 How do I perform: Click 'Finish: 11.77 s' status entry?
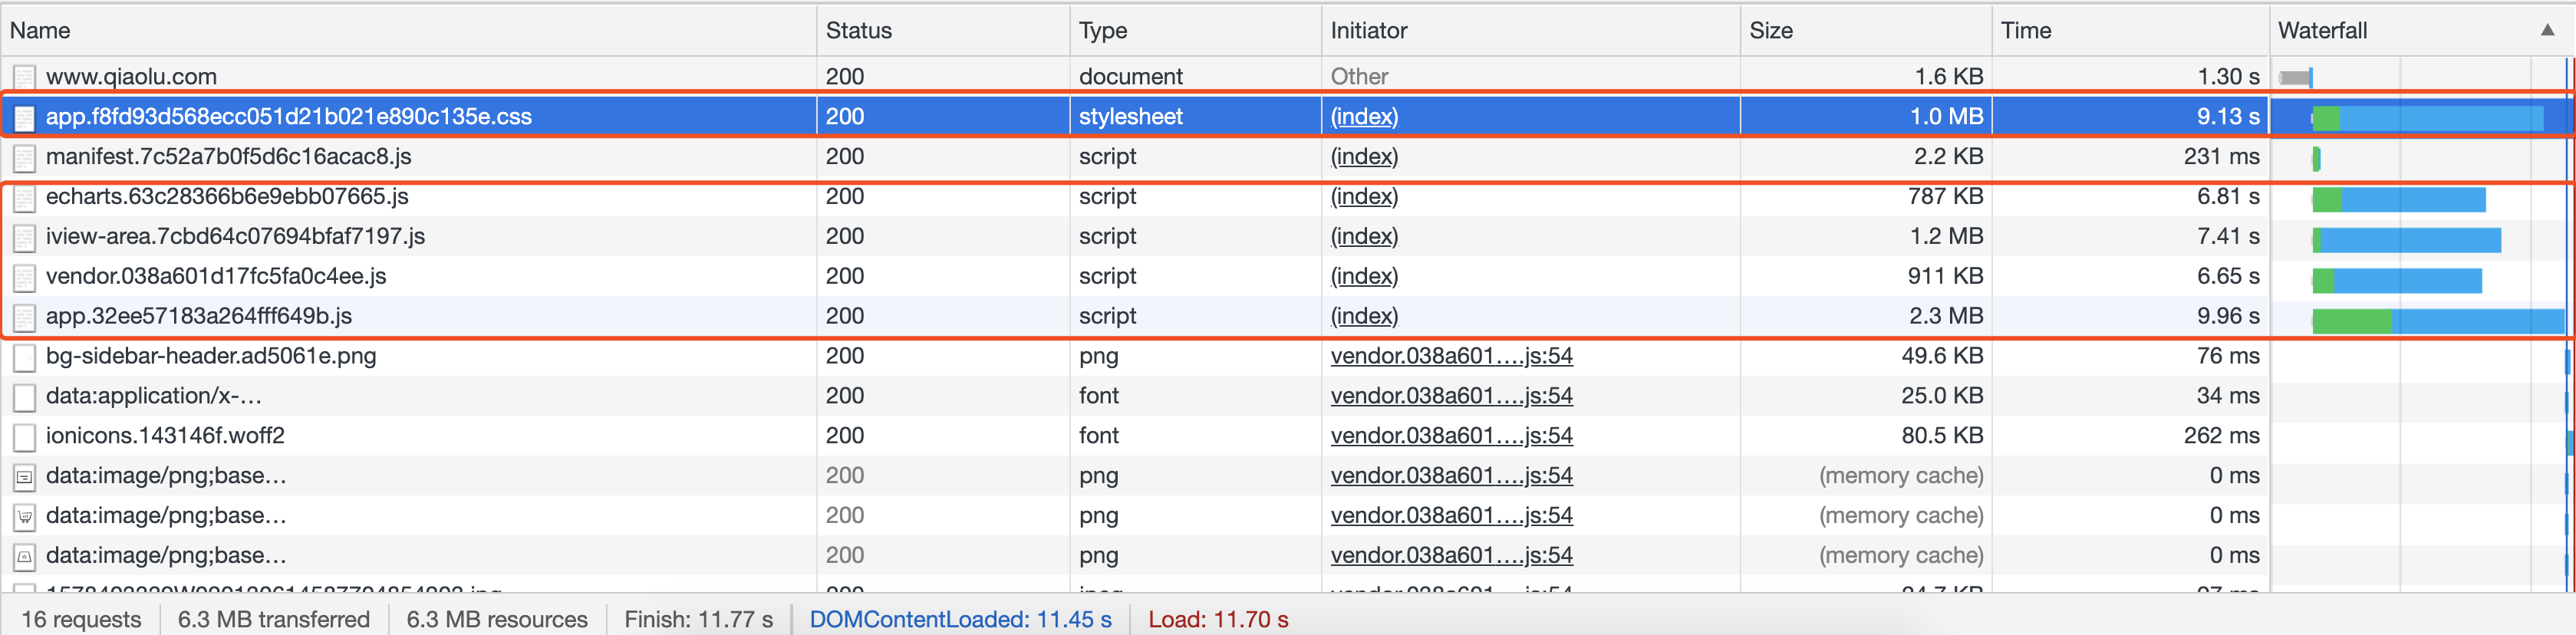698,619
